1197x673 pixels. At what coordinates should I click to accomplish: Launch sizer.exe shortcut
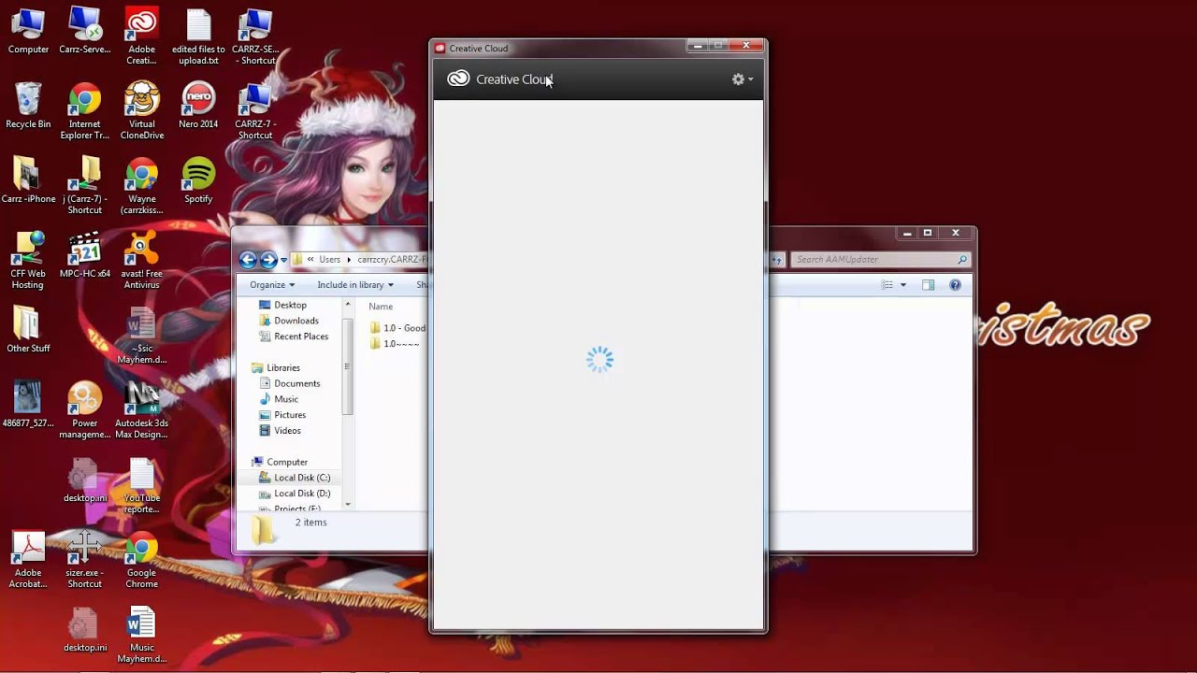coord(84,560)
